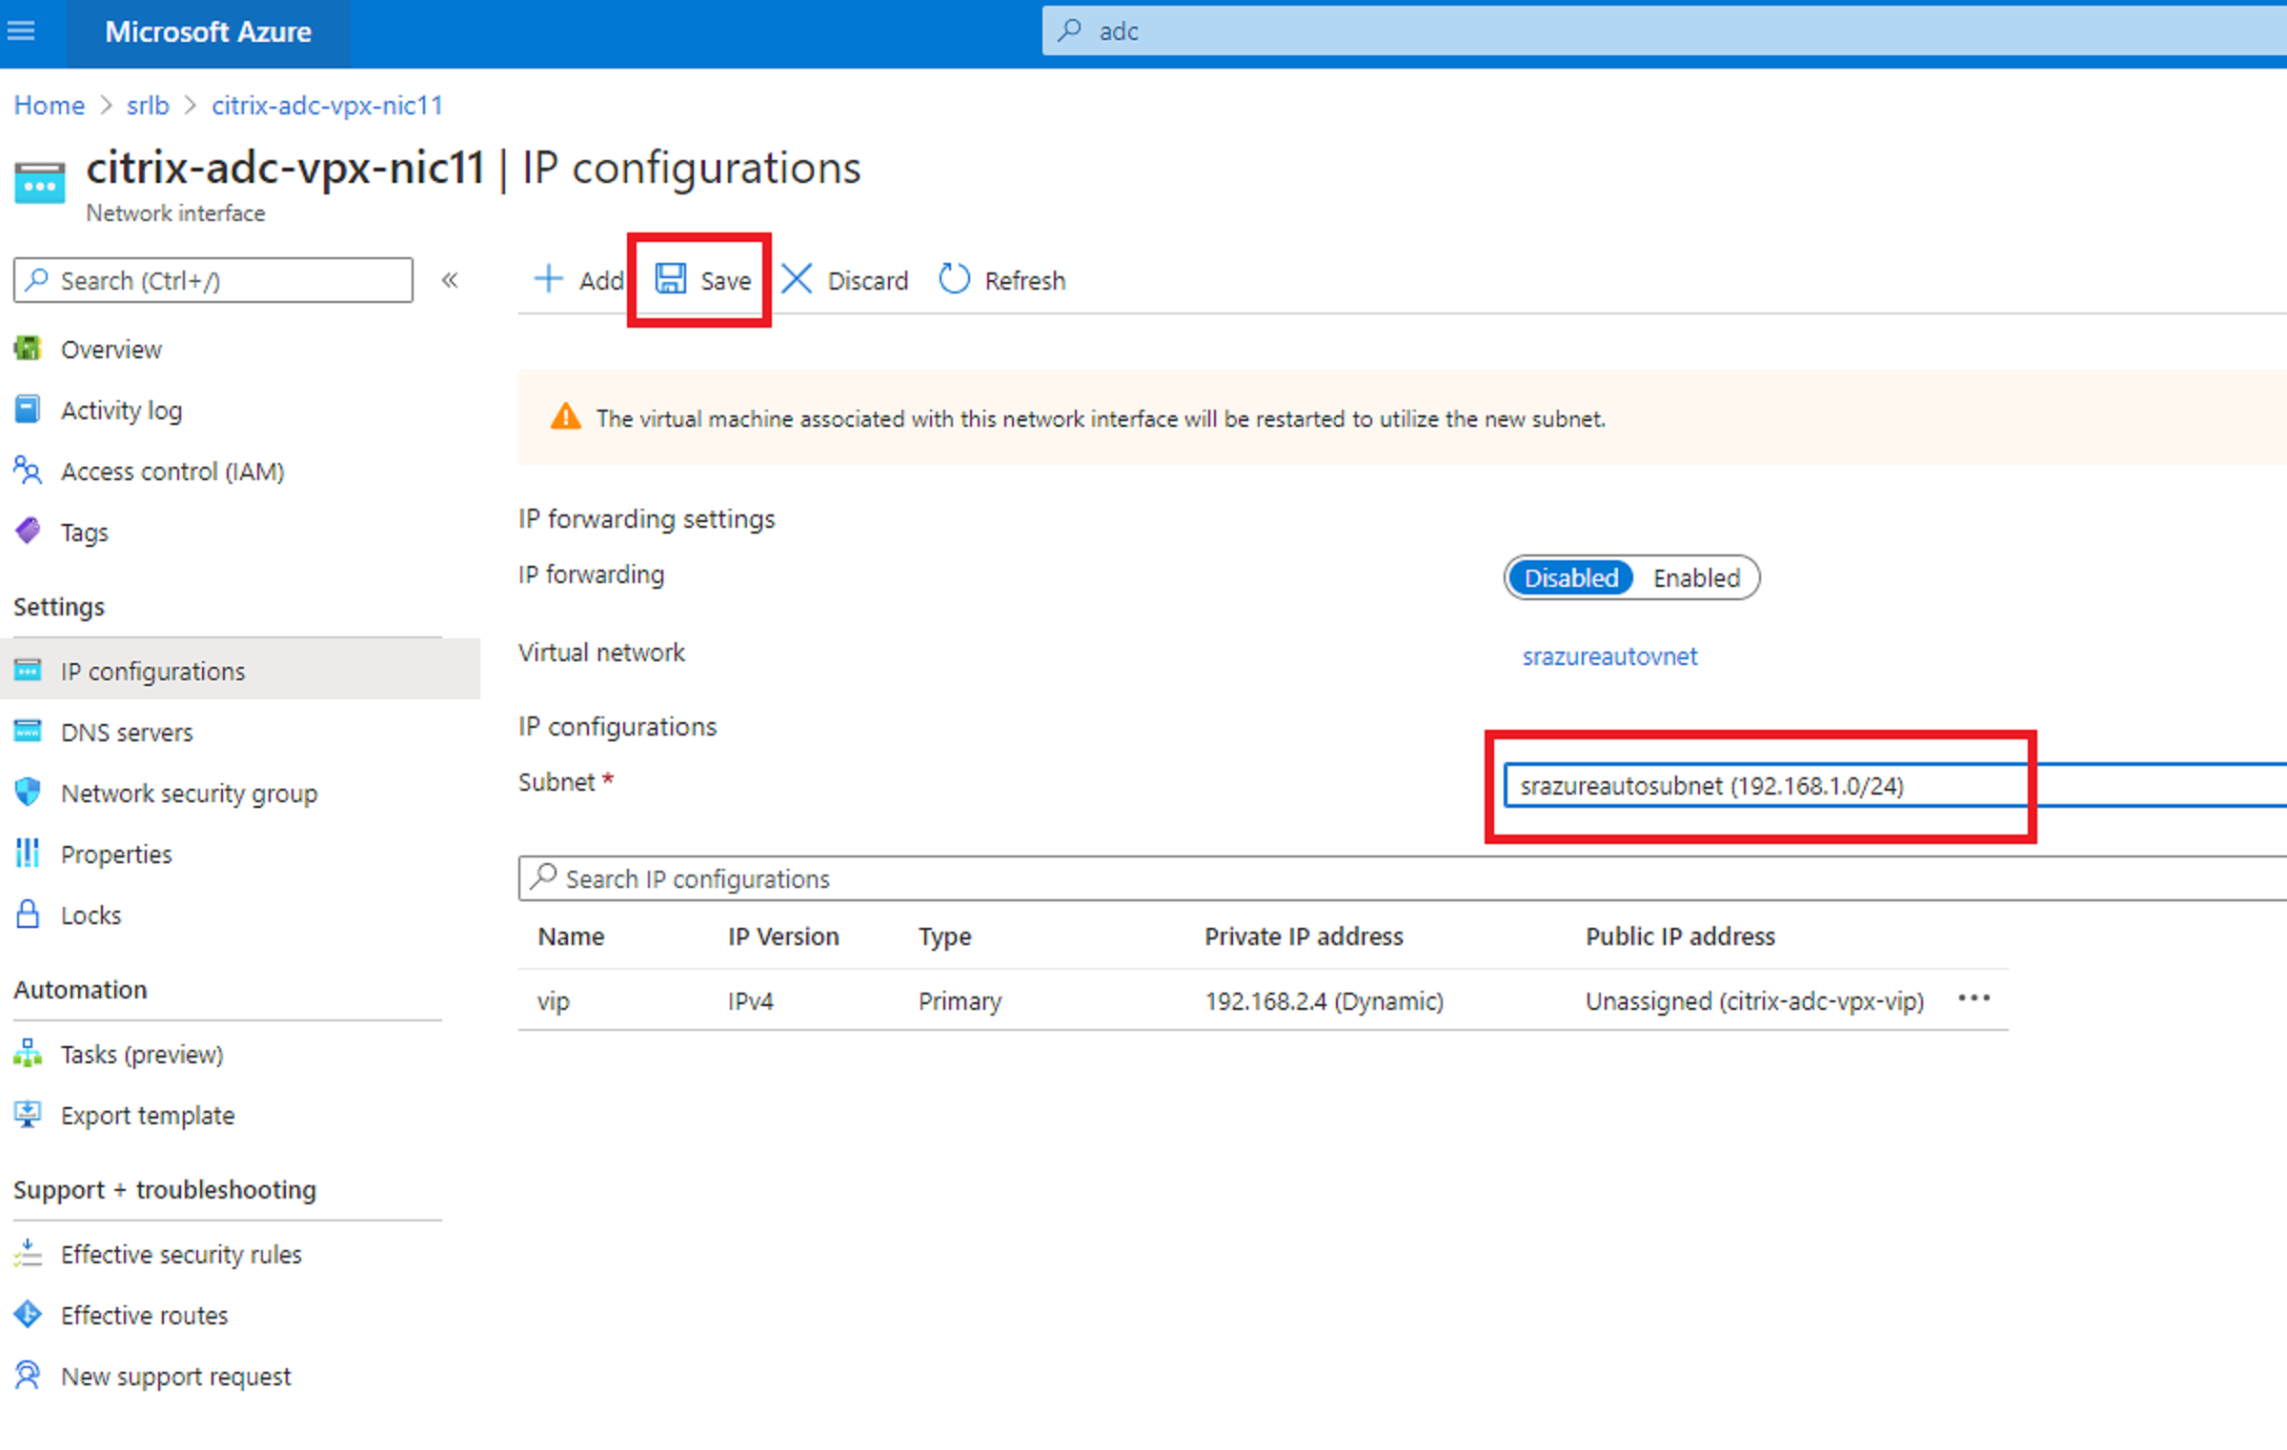Click the Locks padlock icon
Image resolution: width=2287 pixels, height=1450 pixels.
click(x=28, y=914)
